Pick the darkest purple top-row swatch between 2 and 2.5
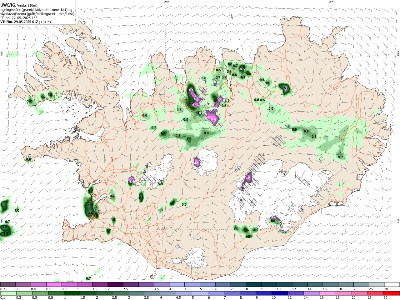Viewport: 400px width, 300px height. (115, 284)
